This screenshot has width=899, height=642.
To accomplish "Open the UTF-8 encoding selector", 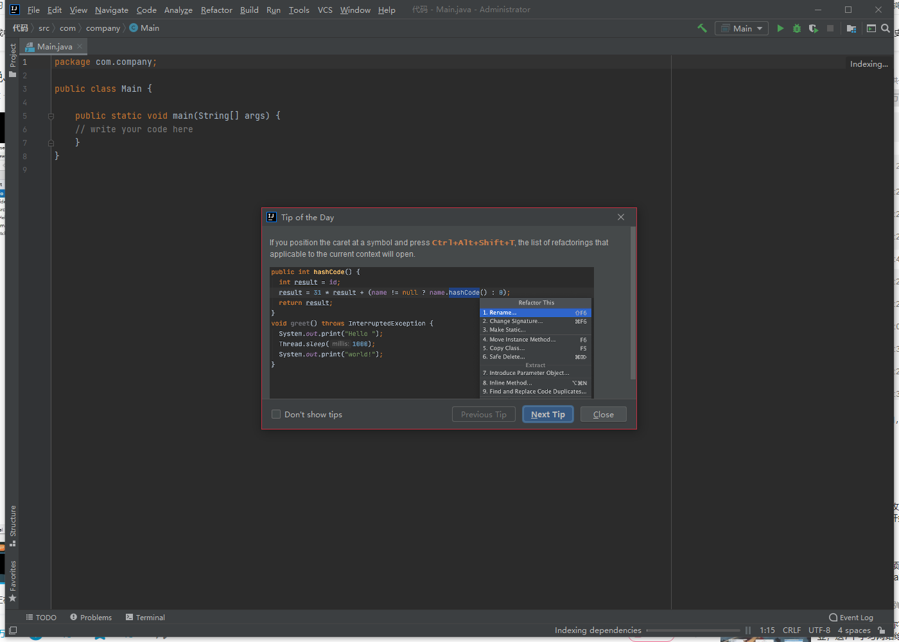I will (x=819, y=630).
